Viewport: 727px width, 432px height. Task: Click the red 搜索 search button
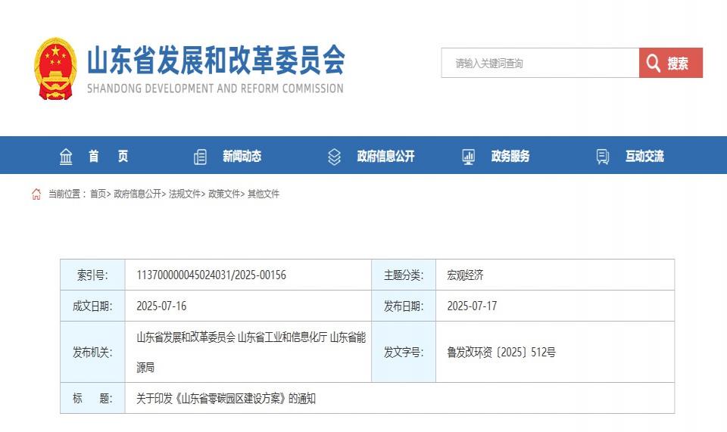(671, 63)
